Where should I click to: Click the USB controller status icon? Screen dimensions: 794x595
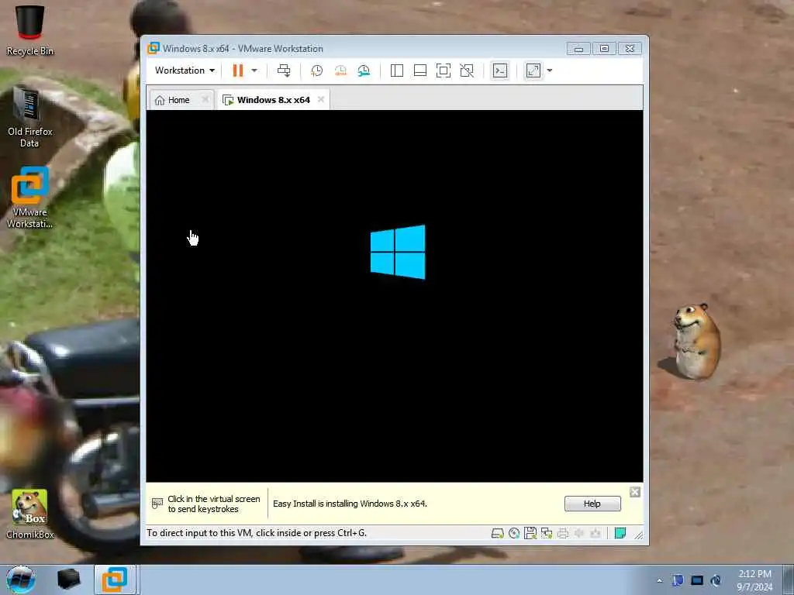595,533
